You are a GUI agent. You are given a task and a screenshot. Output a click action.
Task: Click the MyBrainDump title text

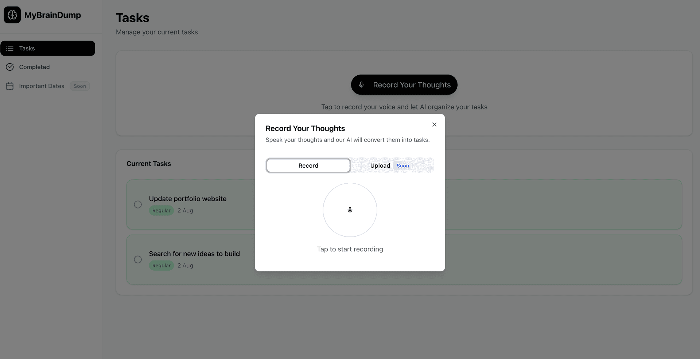pyautogui.click(x=52, y=15)
